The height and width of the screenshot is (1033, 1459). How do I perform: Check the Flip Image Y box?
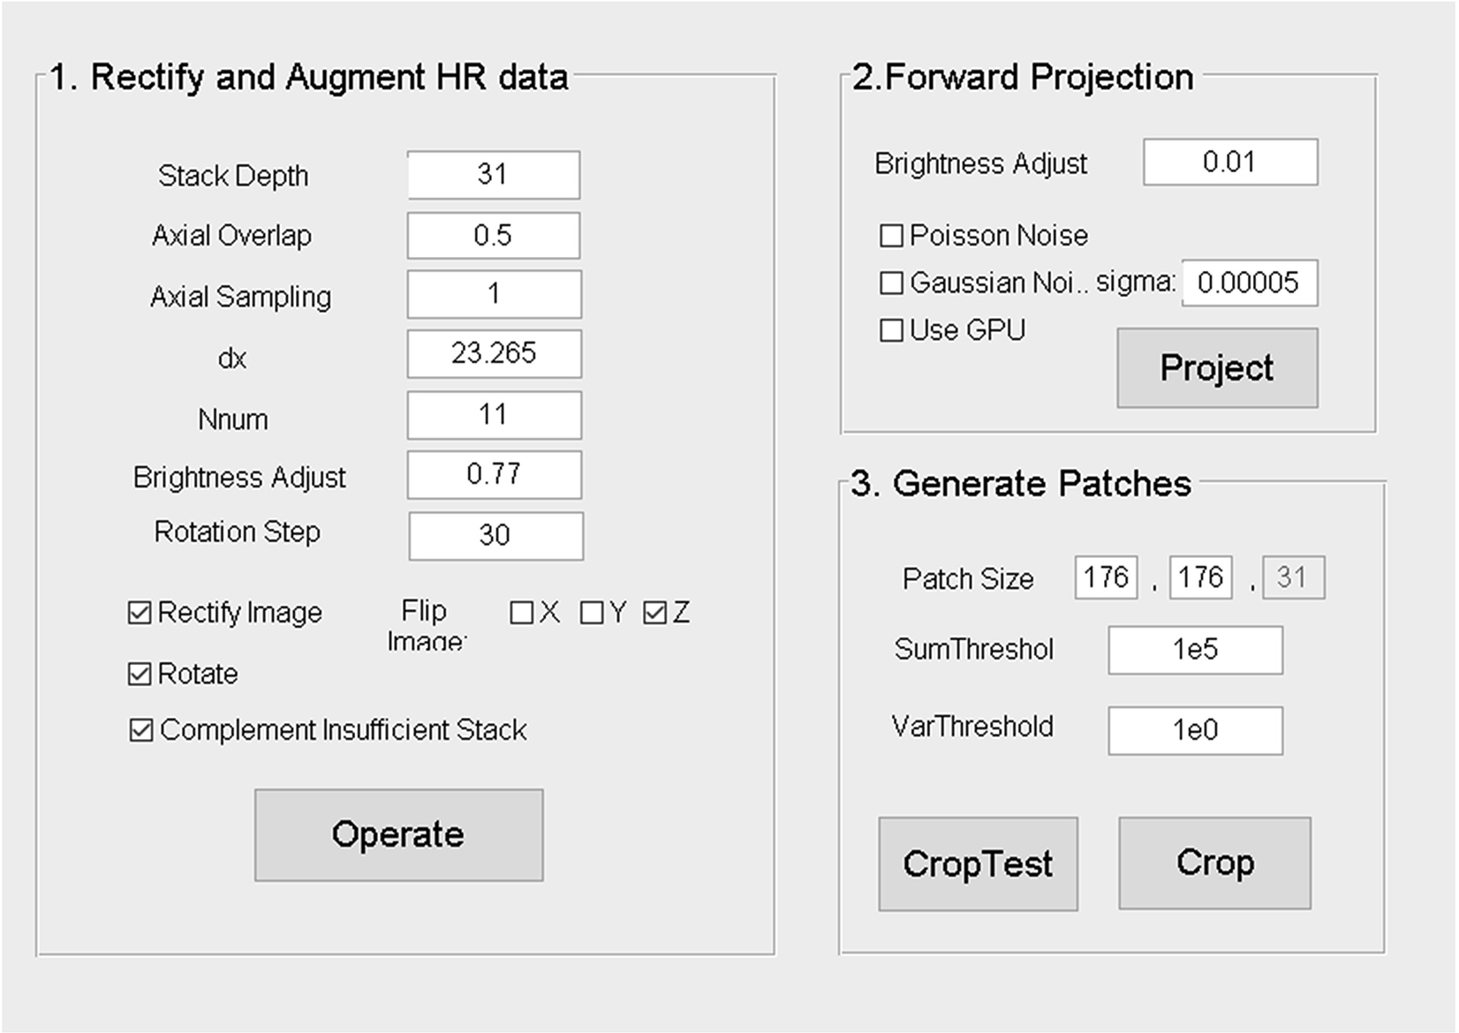[x=592, y=613]
